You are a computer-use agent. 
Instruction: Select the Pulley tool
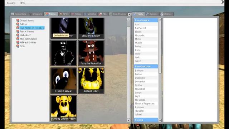click(x=146, y=46)
